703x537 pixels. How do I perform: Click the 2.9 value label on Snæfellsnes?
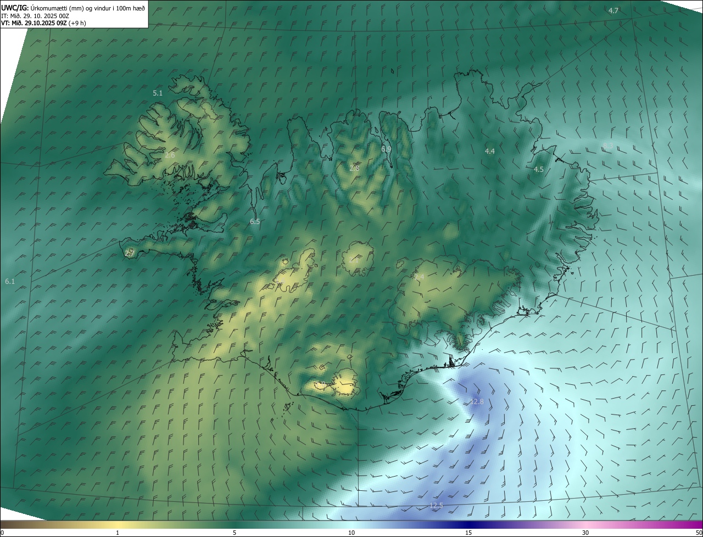130,253
